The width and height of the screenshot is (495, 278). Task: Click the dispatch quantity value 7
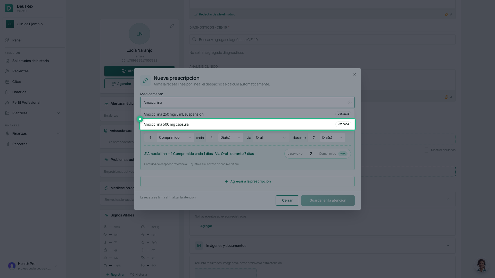coord(311,154)
